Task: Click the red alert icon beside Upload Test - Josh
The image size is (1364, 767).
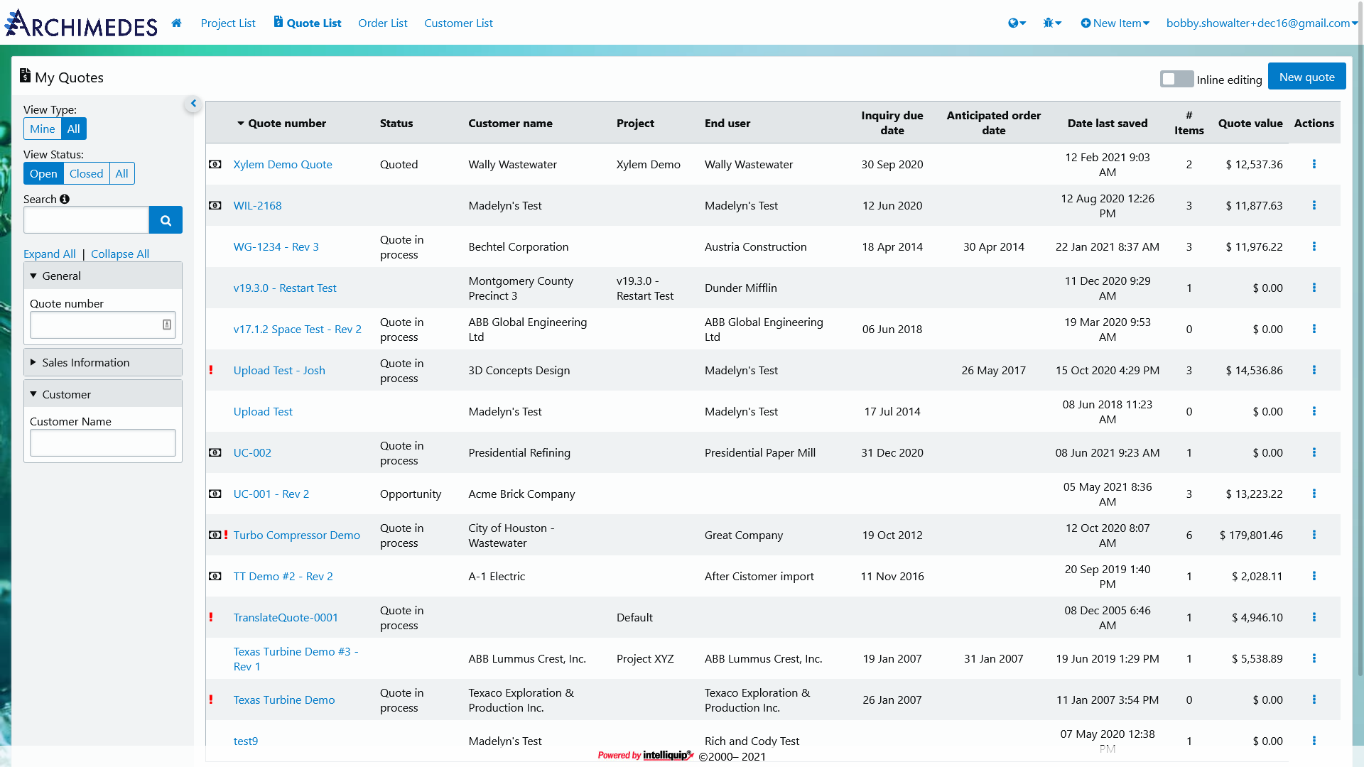Action: [211, 370]
